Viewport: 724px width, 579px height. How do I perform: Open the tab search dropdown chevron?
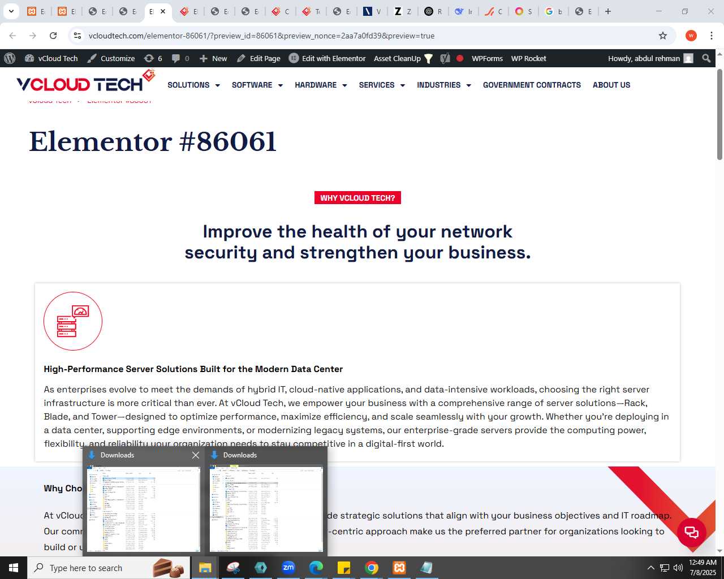11,11
